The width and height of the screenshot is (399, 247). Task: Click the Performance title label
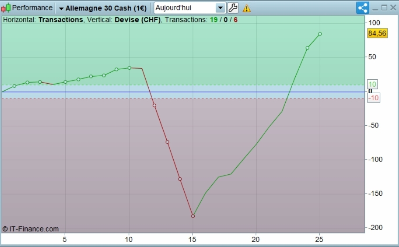point(32,7)
